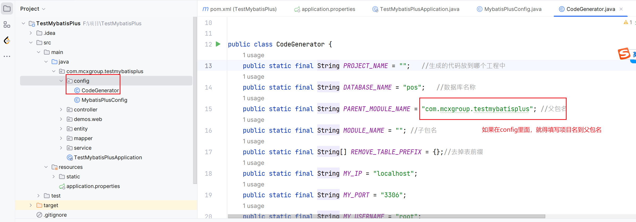Click '1 usage' hint above MODULE_NAME
Screen dimensions: 636x222
tap(253, 120)
